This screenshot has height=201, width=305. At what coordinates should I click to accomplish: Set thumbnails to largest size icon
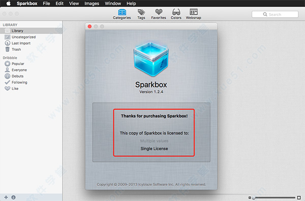(299, 197)
